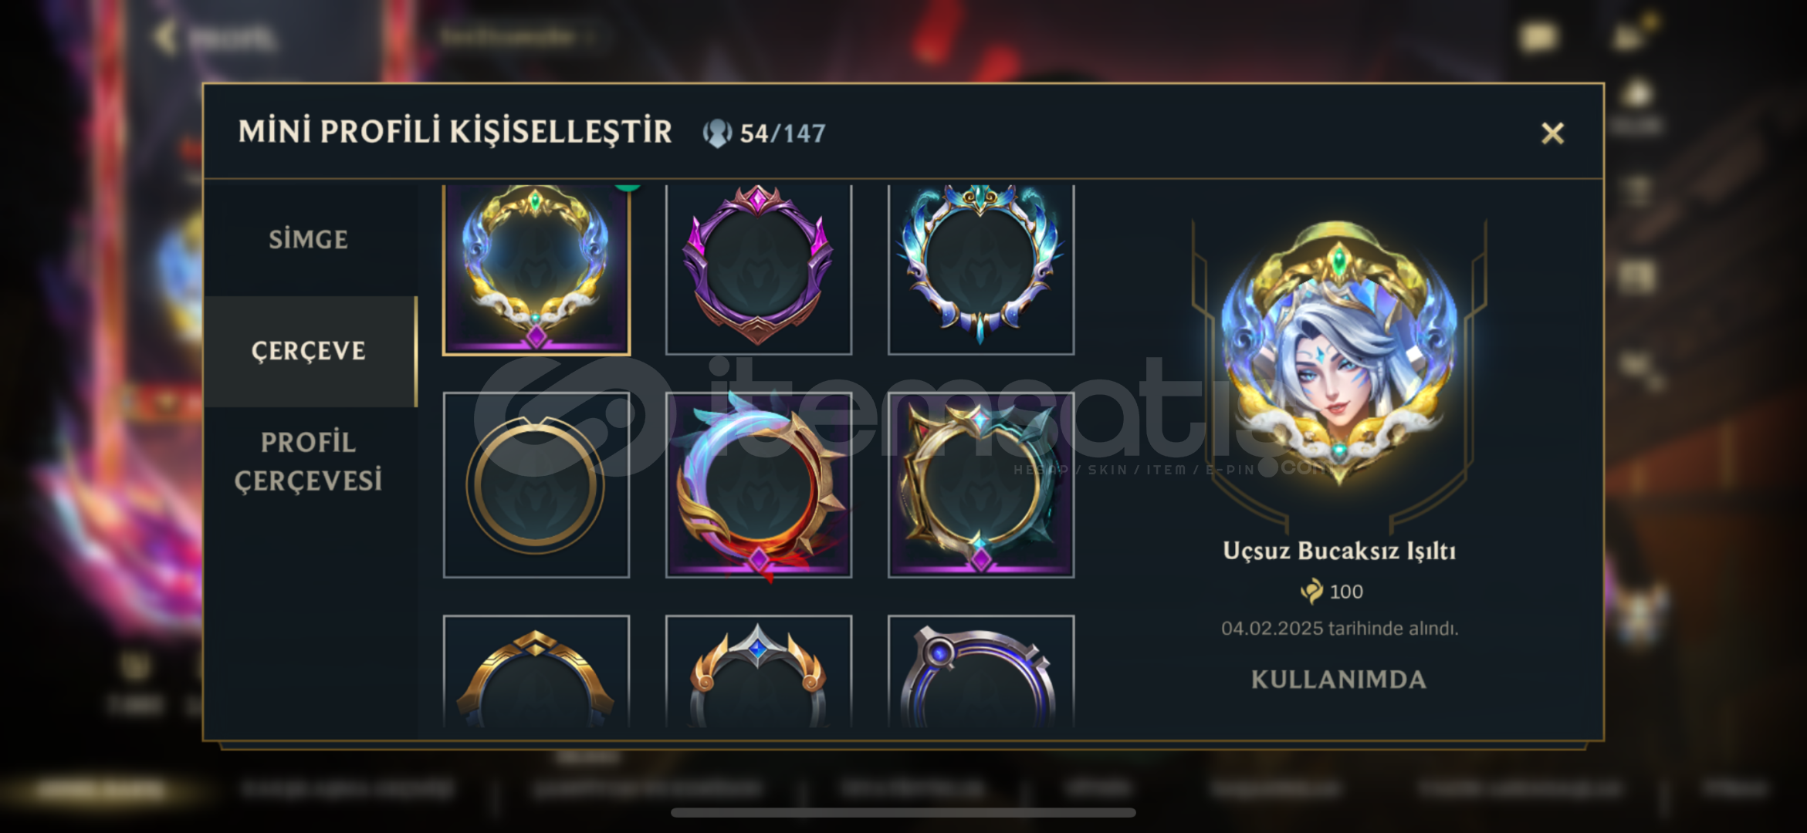
Task: Choose the pastel and red spiked frame
Action: click(x=759, y=485)
